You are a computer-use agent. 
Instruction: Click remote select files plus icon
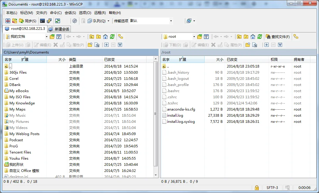[x=267, y=45]
